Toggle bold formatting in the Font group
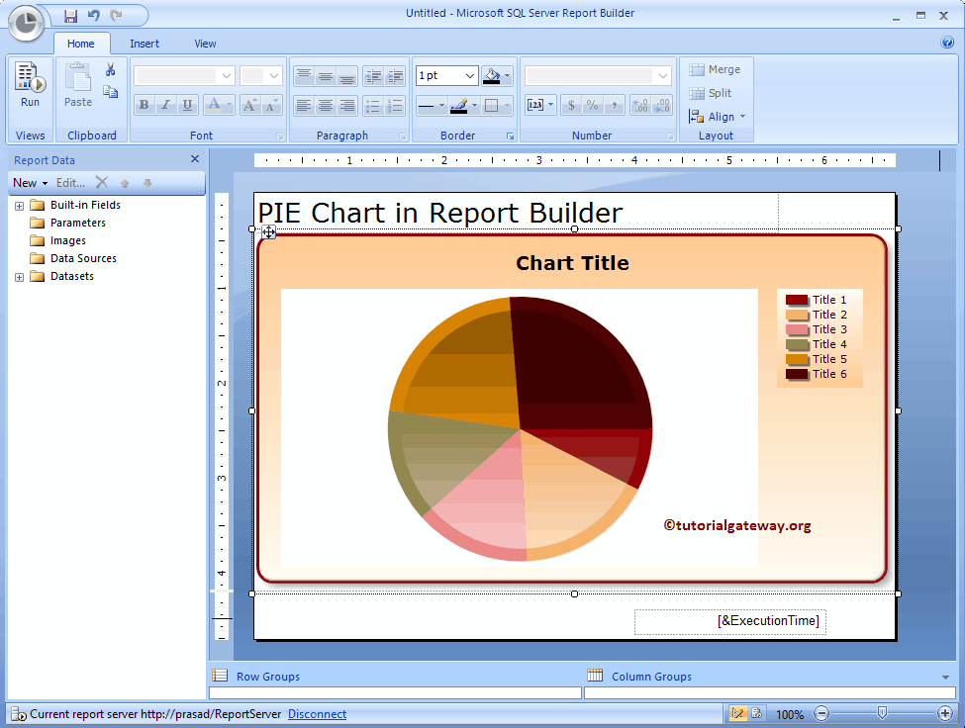The width and height of the screenshot is (965, 728). (144, 104)
